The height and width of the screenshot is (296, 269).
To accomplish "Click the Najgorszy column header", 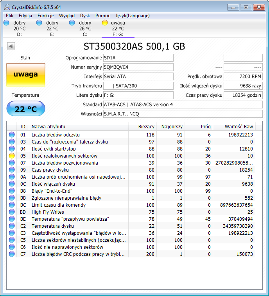I will click(170, 126).
